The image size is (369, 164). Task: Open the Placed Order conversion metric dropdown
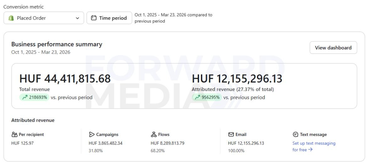point(44,18)
